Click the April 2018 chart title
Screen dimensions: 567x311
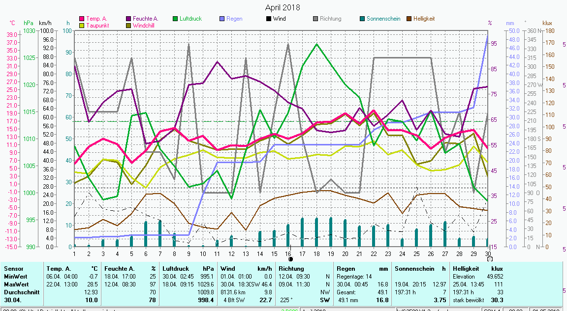click(283, 7)
